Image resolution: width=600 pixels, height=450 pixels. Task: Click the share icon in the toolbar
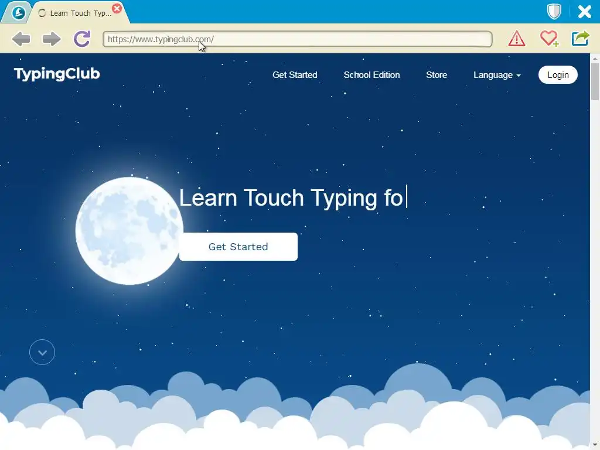(580, 39)
